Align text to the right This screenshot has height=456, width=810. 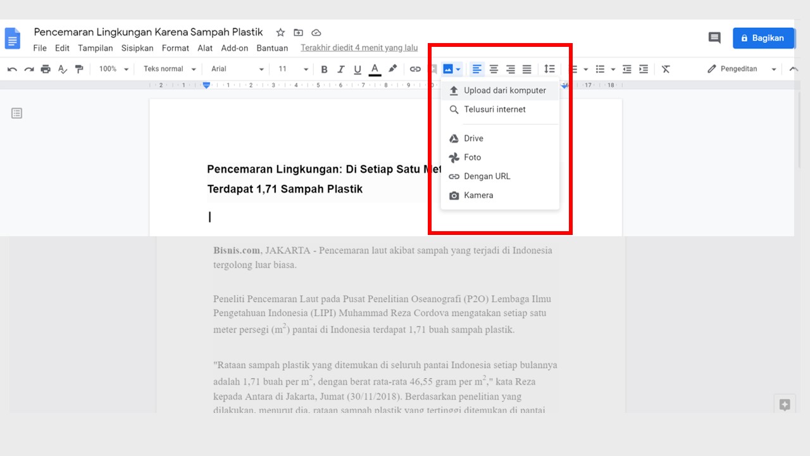[x=511, y=69]
